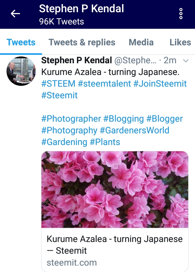The height and width of the screenshot is (272, 195).
Task: Open the Likes tab
Action: pos(180,42)
